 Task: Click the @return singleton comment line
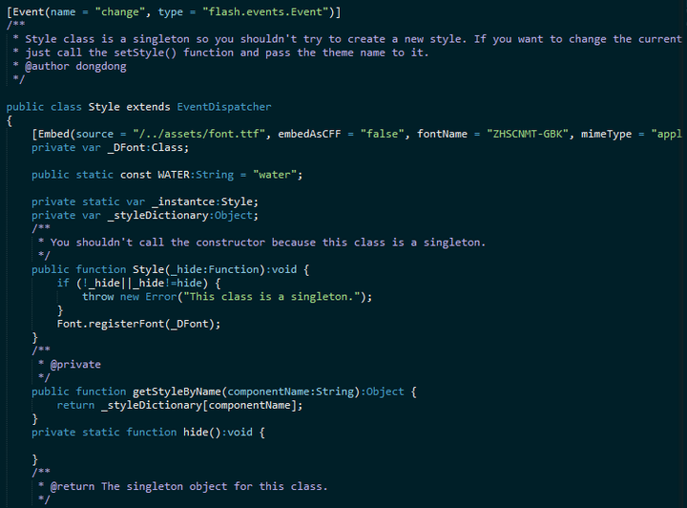point(188,486)
